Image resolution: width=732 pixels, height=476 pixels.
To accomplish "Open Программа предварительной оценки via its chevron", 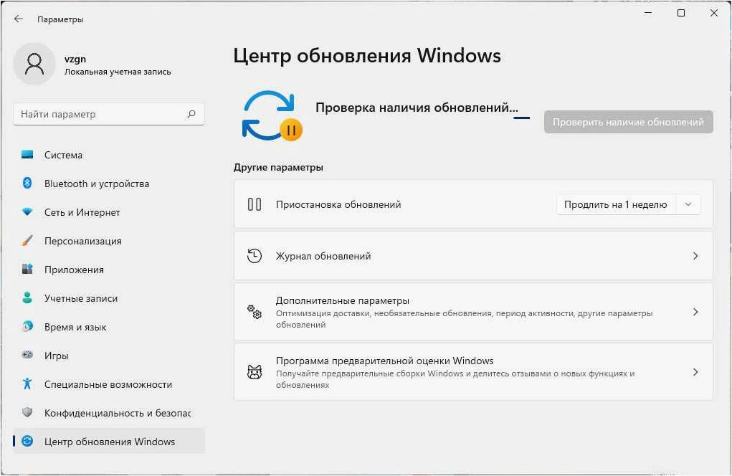I will pyautogui.click(x=695, y=372).
